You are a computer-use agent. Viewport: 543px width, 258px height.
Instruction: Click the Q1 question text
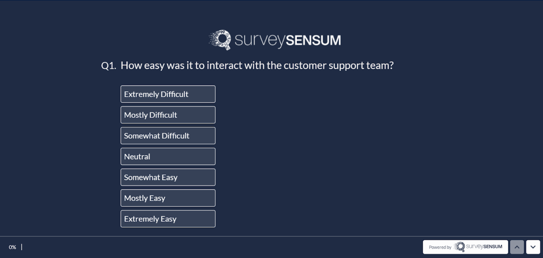click(257, 65)
